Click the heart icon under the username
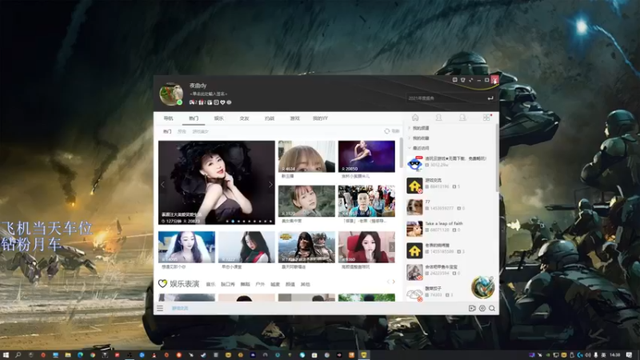 222,102
